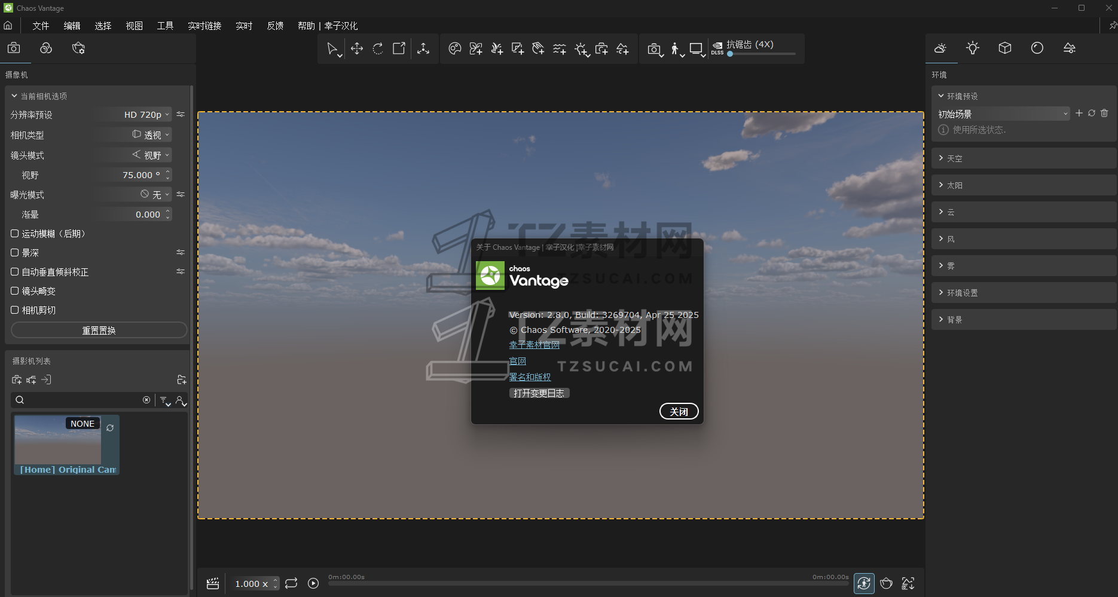Open the 文件 menu

pyautogui.click(x=41, y=26)
